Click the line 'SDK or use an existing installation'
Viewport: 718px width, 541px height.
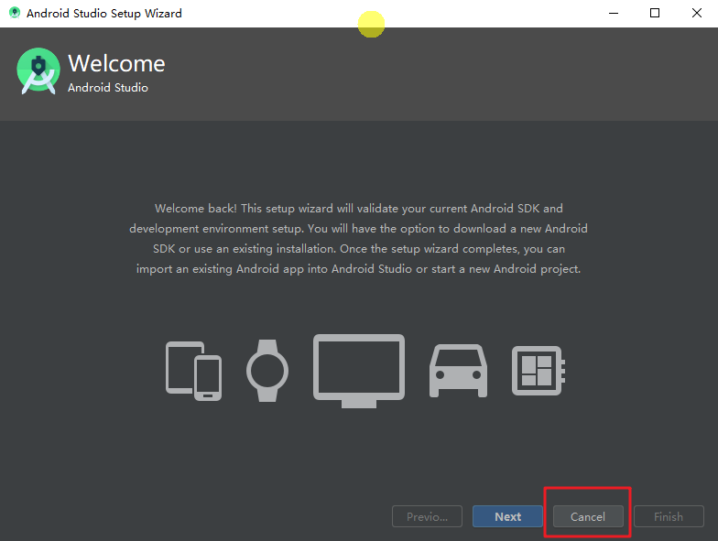pos(359,249)
